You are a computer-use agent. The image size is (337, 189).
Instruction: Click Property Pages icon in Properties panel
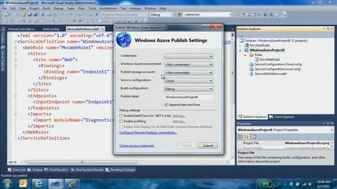pos(254,136)
